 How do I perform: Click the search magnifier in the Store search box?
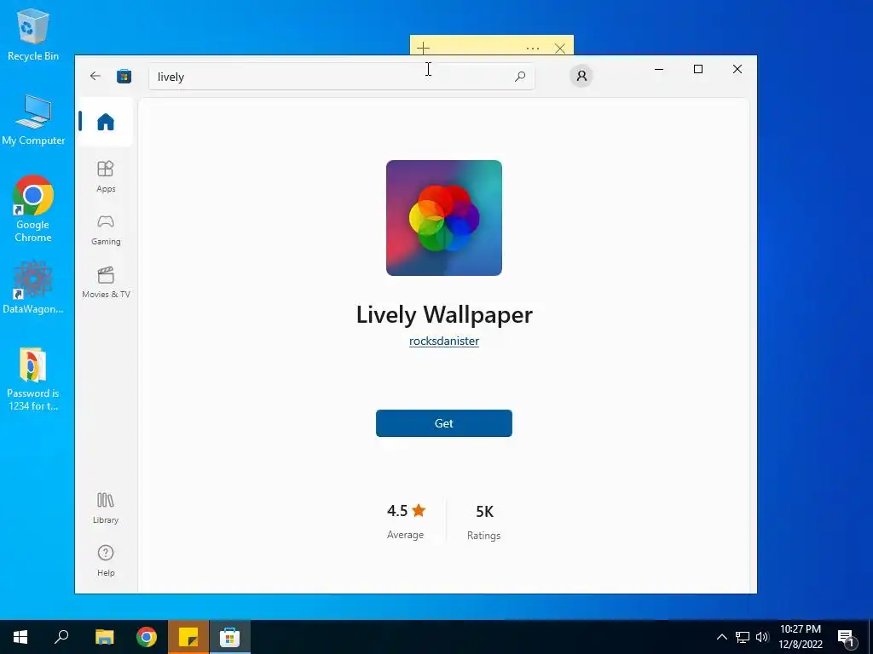coord(520,77)
